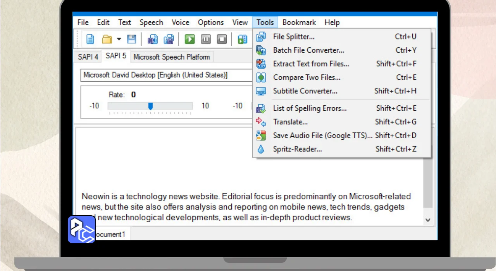Click the Split and save audio icon
The height and width of the screenshot is (271, 496).
(x=169, y=39)
